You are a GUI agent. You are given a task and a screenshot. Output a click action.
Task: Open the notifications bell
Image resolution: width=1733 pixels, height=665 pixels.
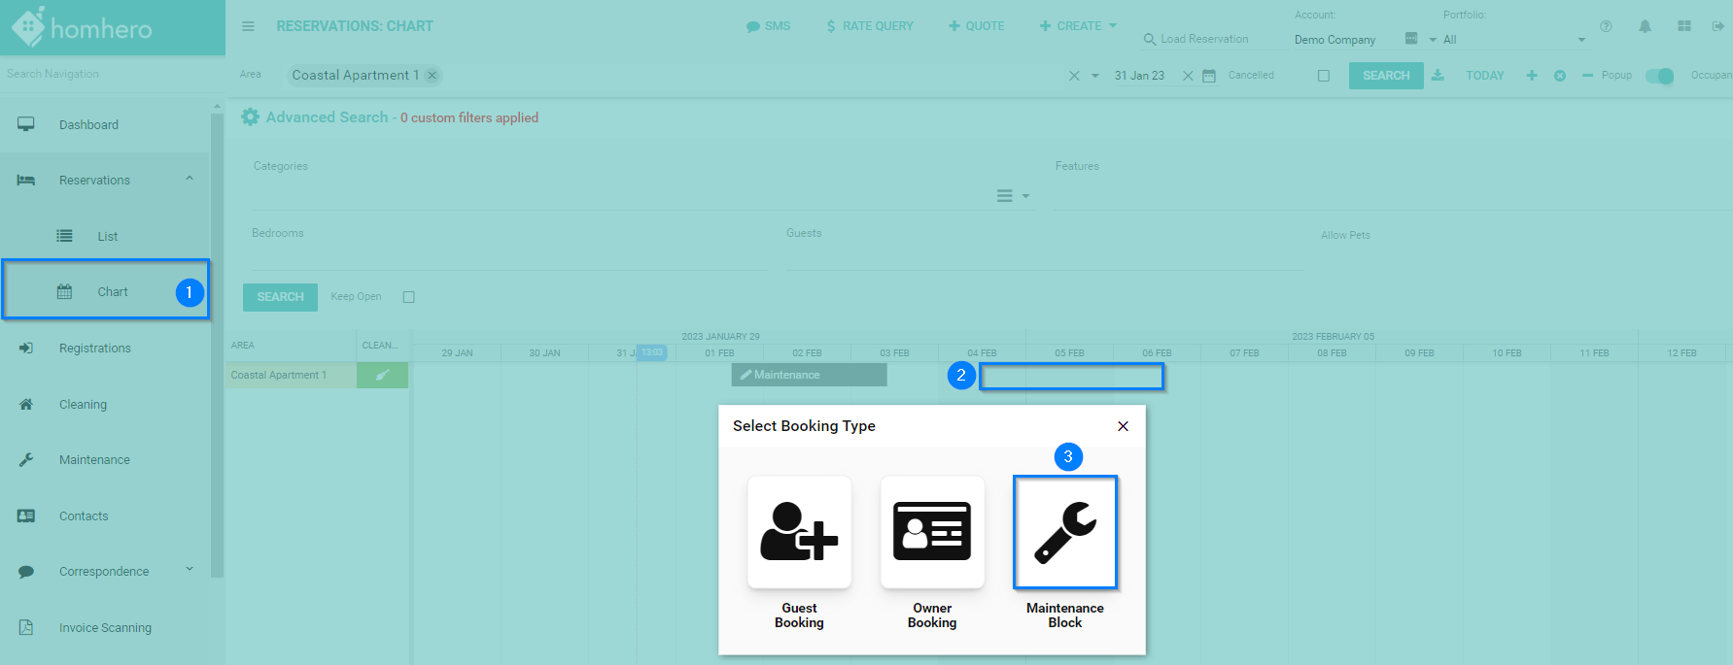[1645, 26]
